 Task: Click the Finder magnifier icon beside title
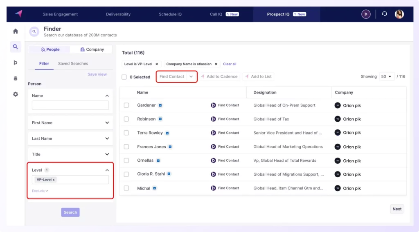tap(34, 31)
